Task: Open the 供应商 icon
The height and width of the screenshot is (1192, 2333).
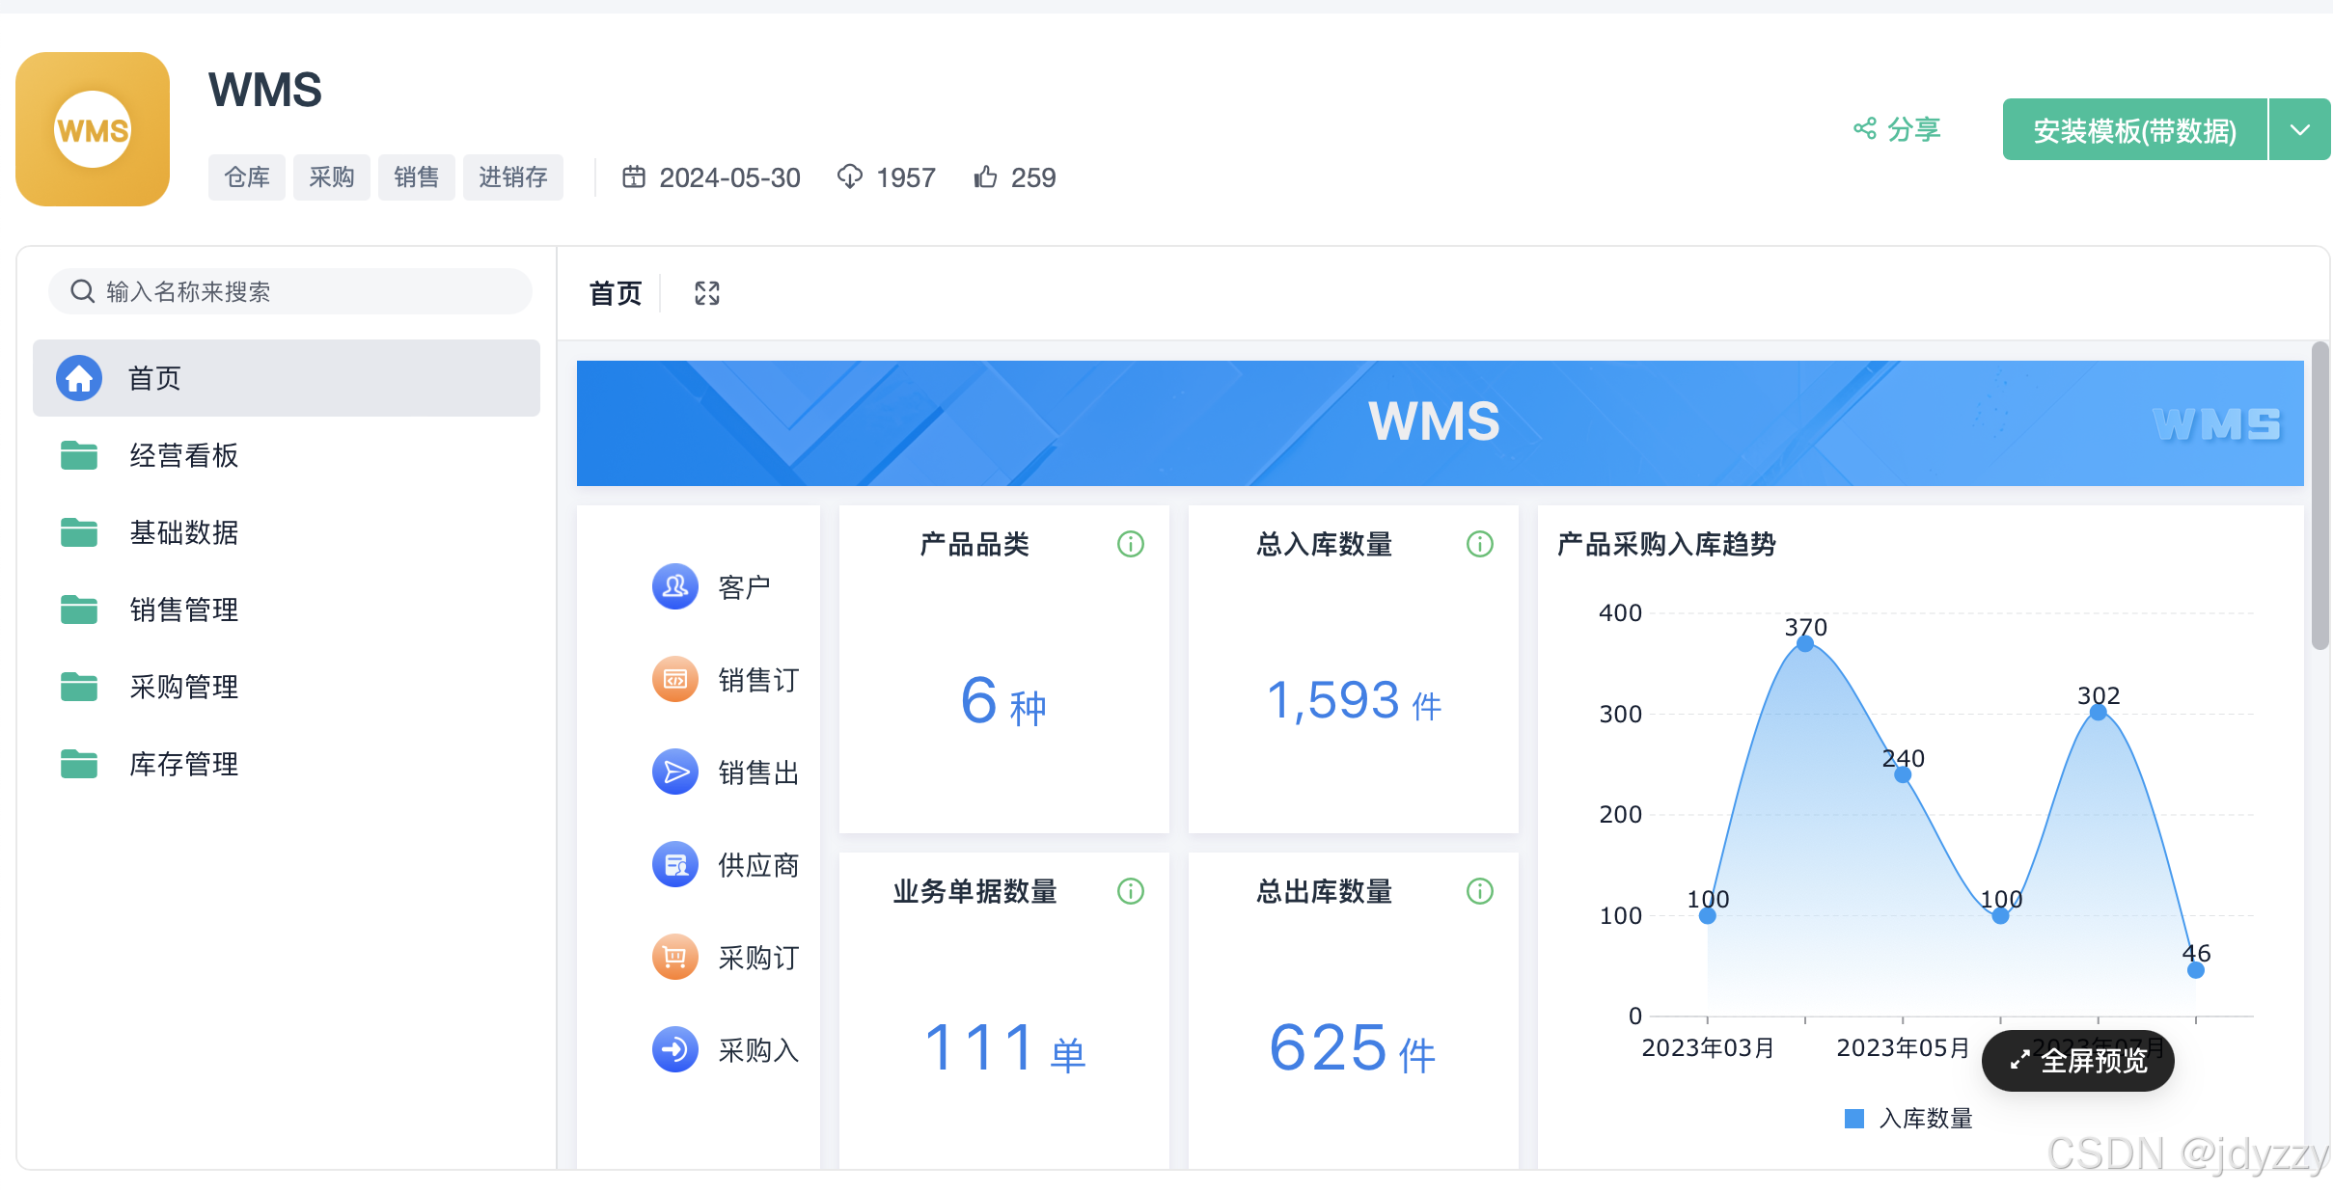Action: pyautogui.click(x=674, y=864)
